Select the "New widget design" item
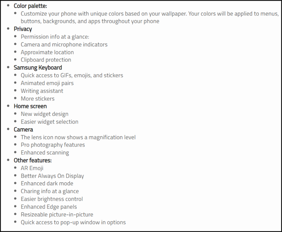The height and width of the screenshot is (232, 282). (x=44, y=114)
